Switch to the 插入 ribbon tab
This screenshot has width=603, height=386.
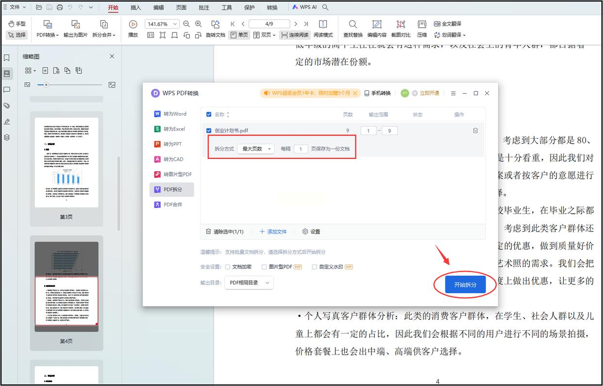click(136, 8)
